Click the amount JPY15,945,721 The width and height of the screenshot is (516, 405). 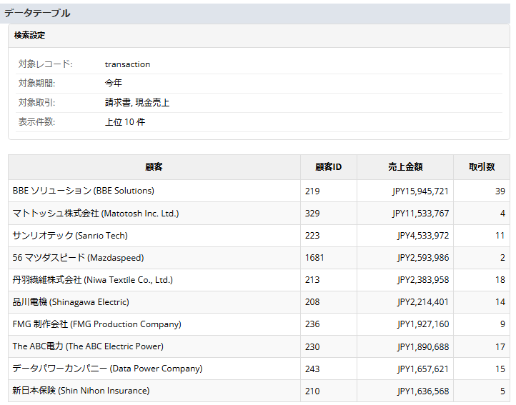point(420,191)
